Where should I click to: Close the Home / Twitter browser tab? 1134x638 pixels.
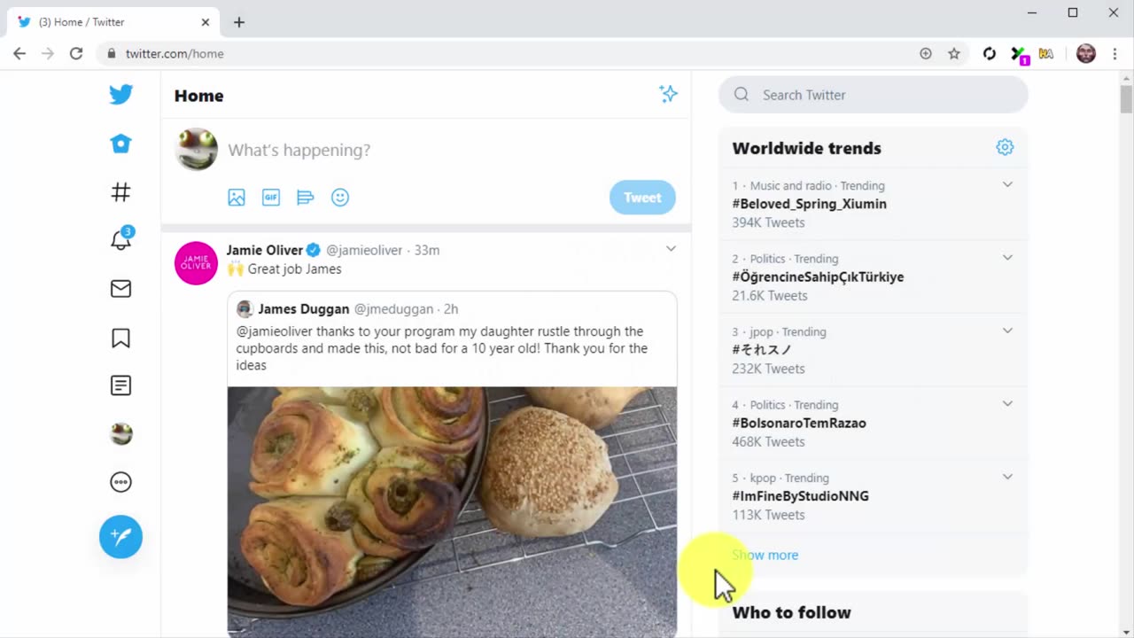[x=206, y=22]
